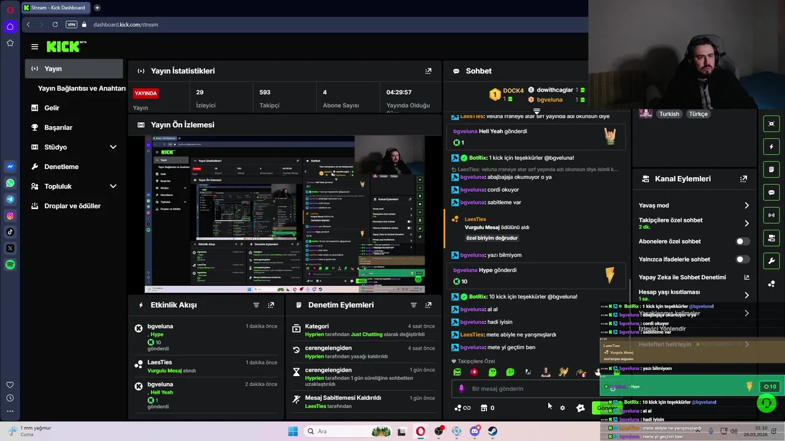Click the wrench tools icon in right rail
Image resolution: width=785 pixels, height=441 pixels.
(x=772, y=261)
